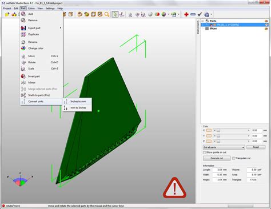
Task: Select the arrow selection mode tool
Action: [x=115, y=14]
